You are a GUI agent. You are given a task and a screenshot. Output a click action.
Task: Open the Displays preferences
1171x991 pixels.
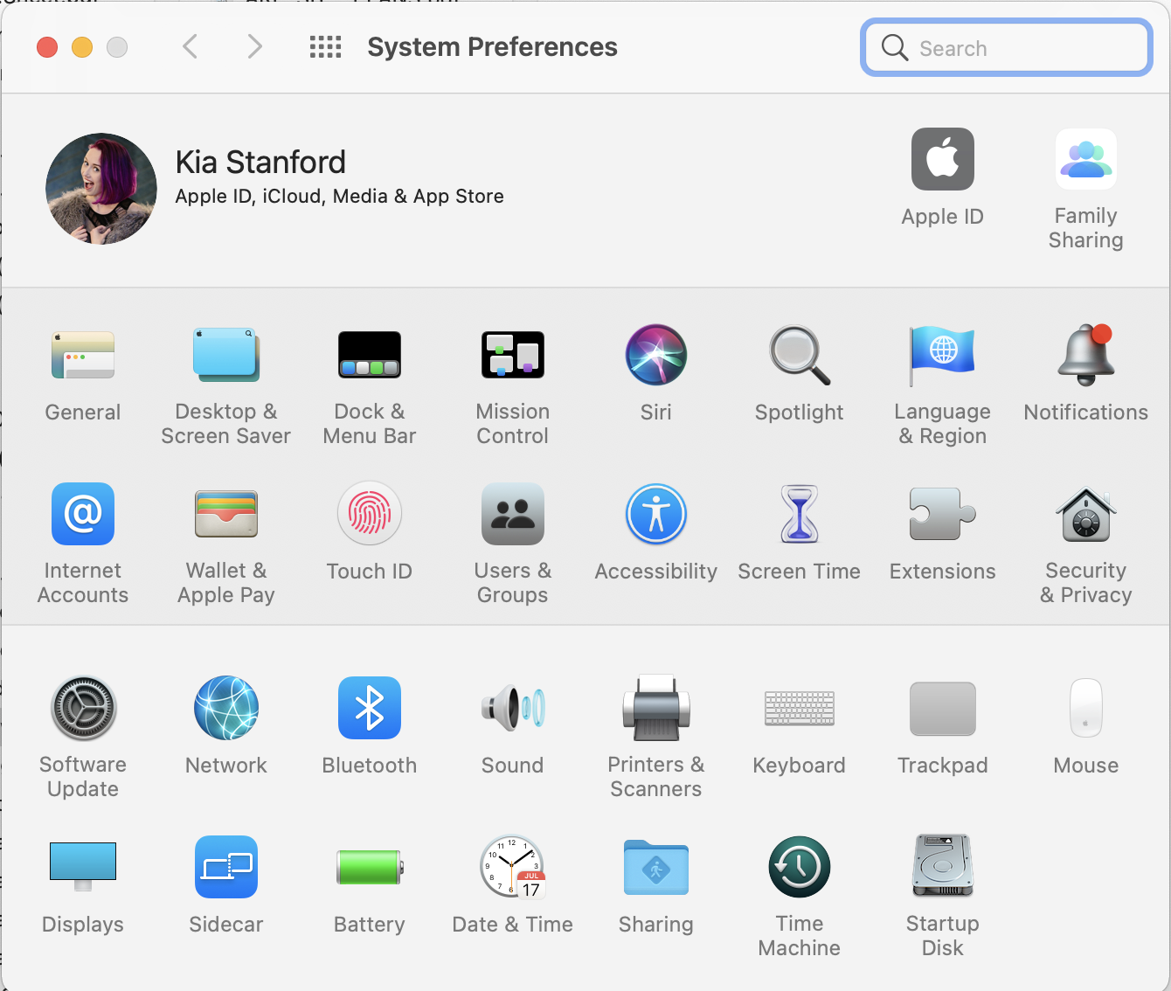[83, 867]
